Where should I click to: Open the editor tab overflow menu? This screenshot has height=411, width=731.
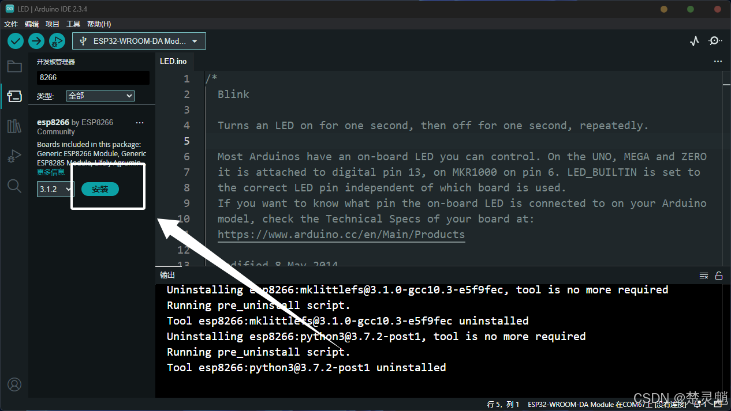coord(718,61)
